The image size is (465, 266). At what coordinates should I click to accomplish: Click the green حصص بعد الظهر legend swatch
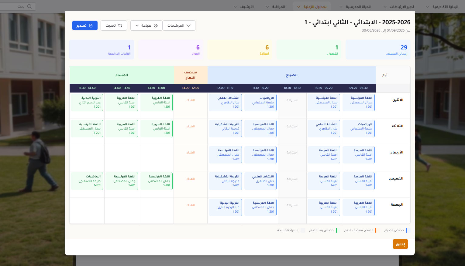click(x=336, y=230)
